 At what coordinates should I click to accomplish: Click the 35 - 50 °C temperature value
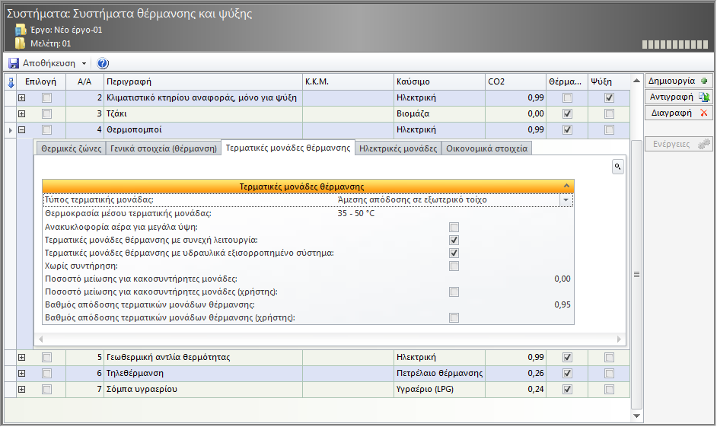tap(355, 213)
